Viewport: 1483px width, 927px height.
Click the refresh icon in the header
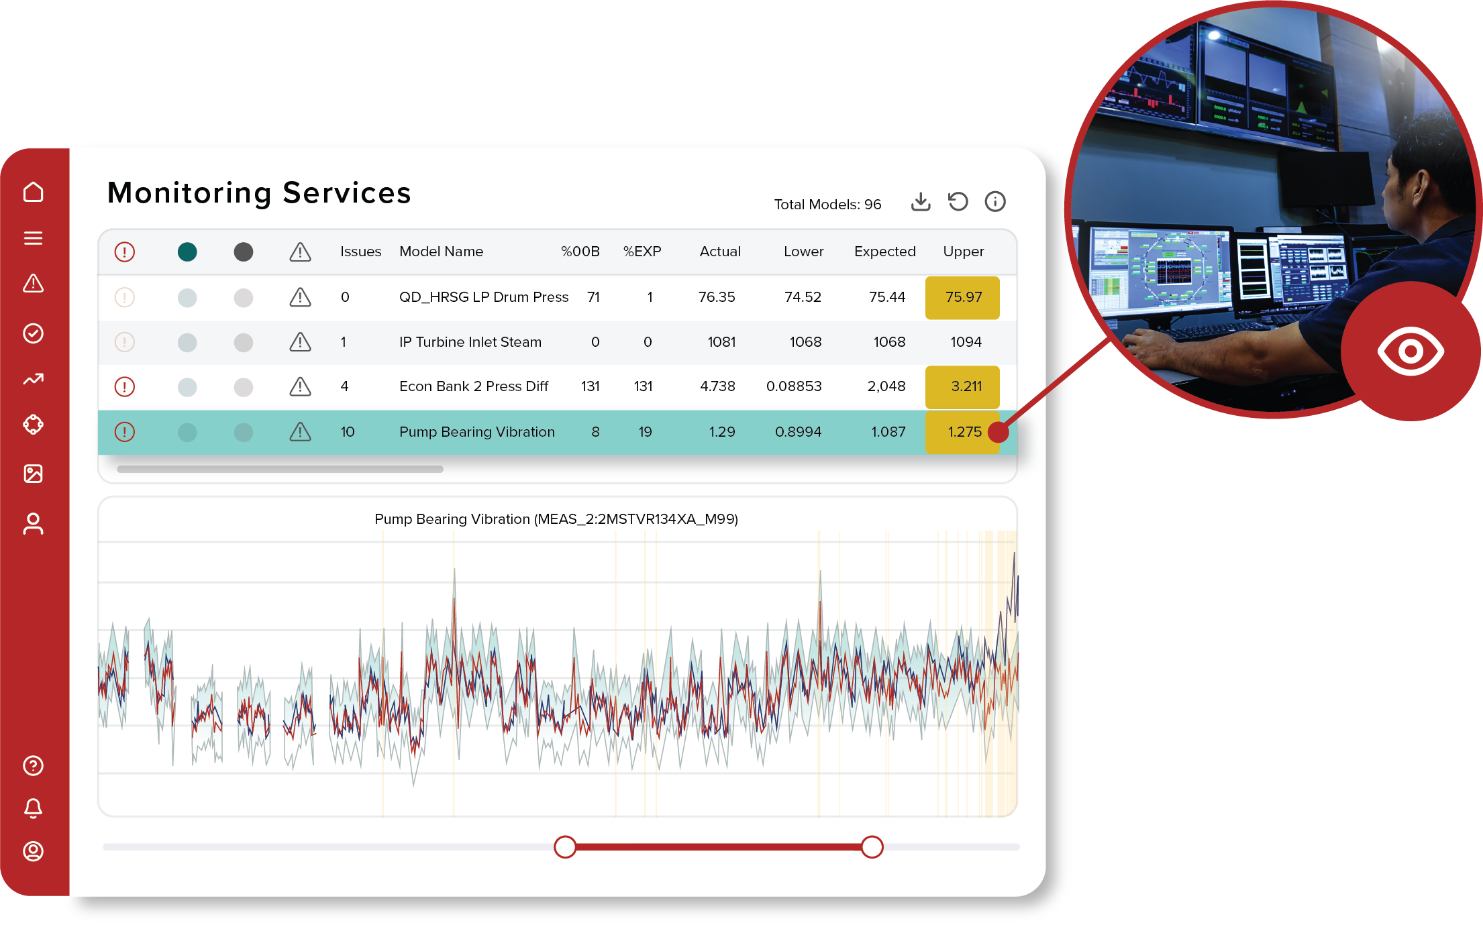[958, 201]
